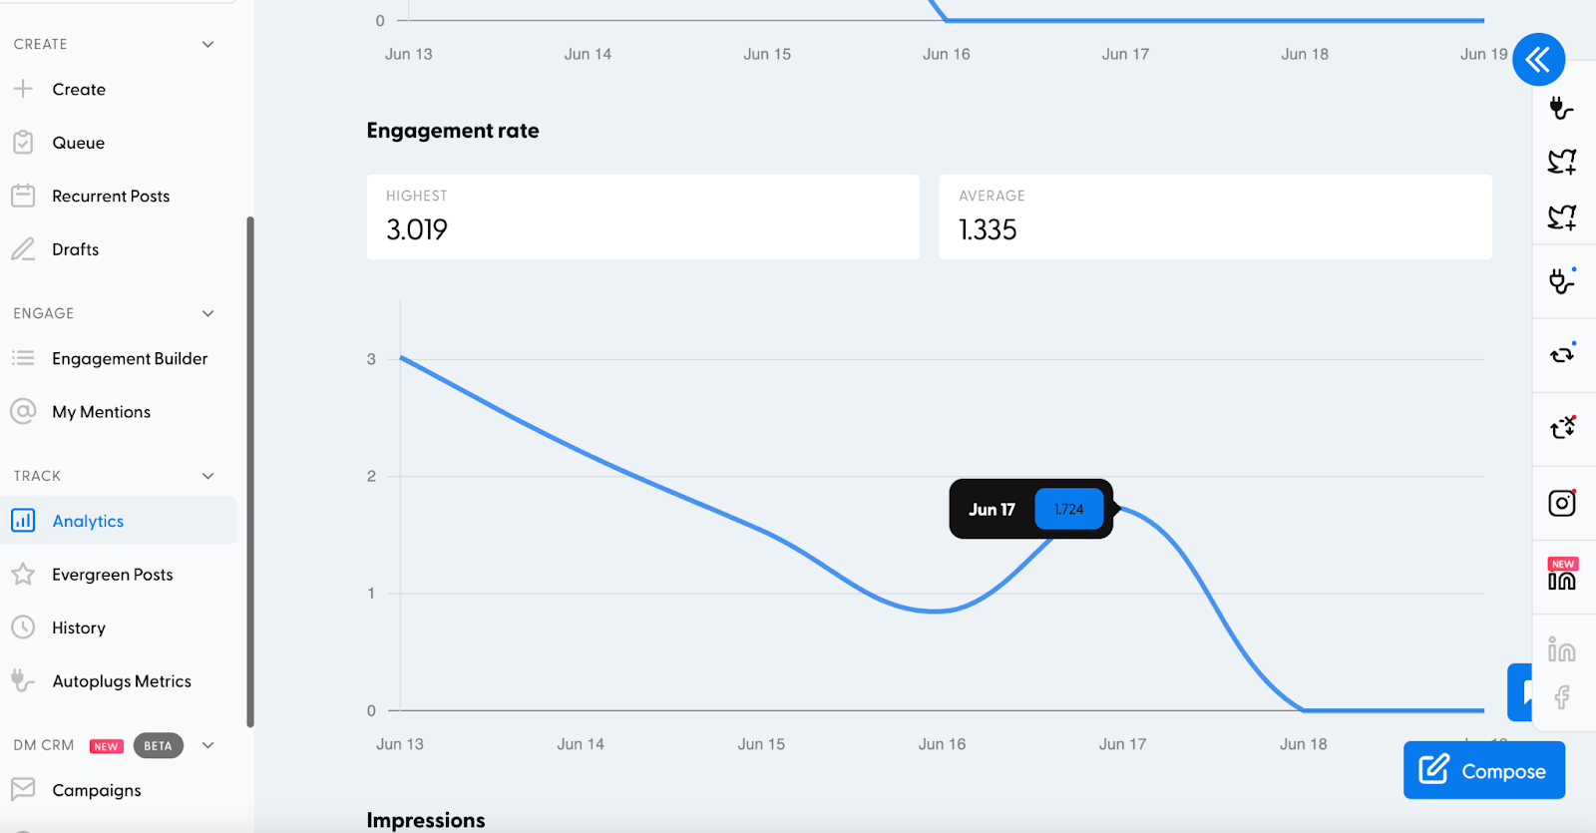
Task: Click the top plug icon in right sidebar
Action: (1562, 108)
